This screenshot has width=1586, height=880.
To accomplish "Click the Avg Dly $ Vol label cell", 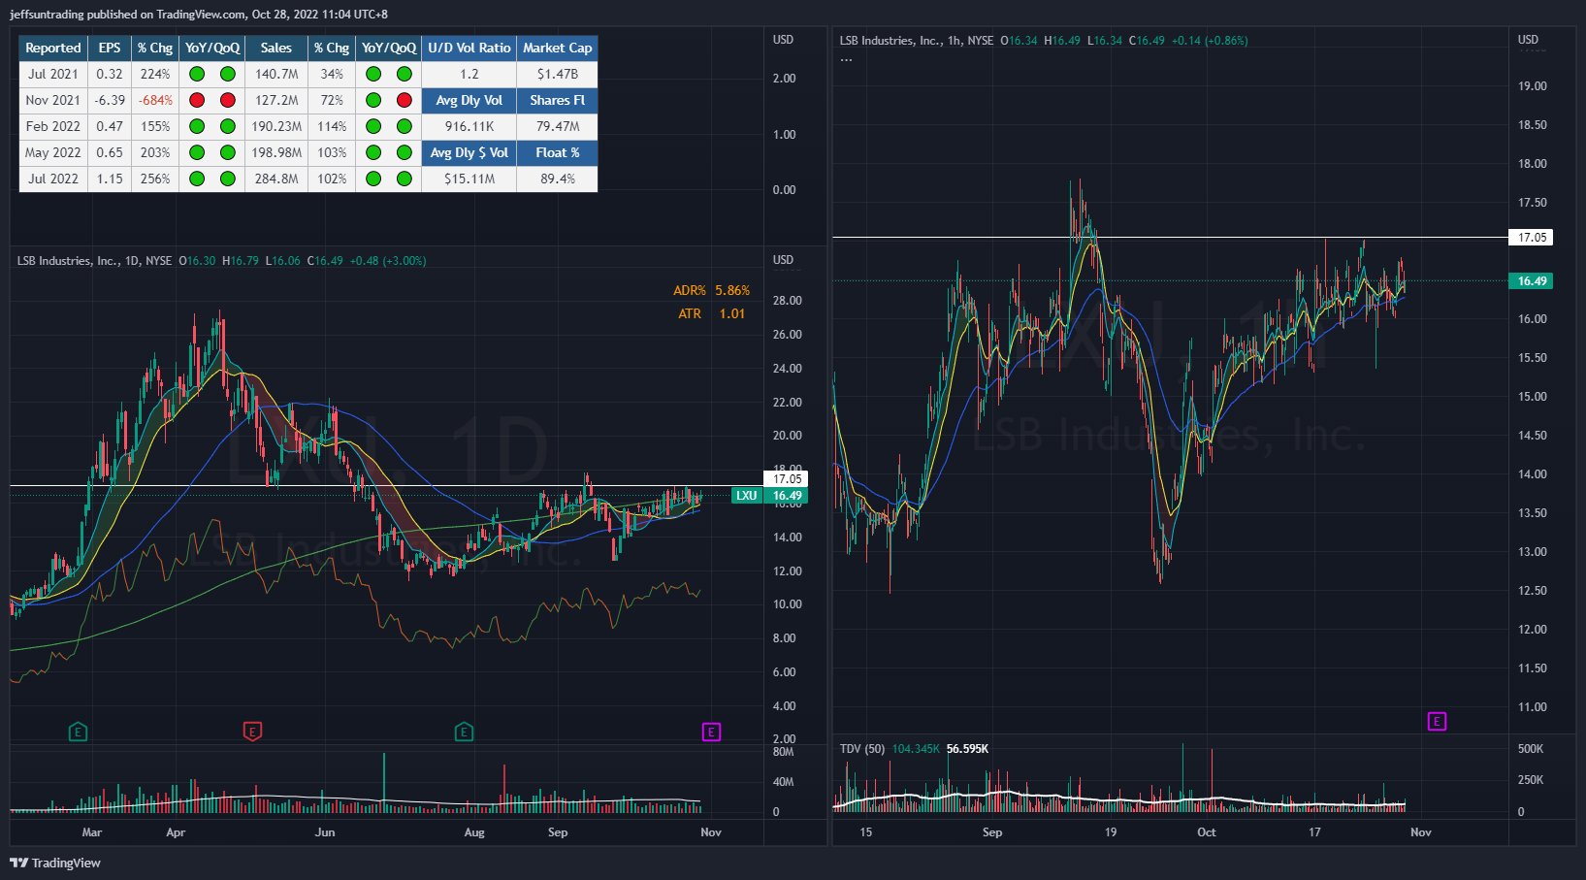I will [469, 152].
